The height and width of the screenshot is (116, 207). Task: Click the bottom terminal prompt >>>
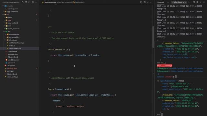tap(158, 115)
